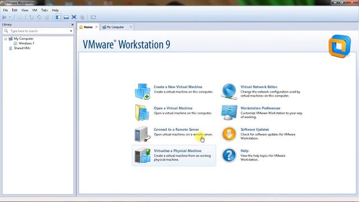Click the Create a New Virtual Machine link
The height and width of the screenshot is (202, 359).
tap(178, 87)
